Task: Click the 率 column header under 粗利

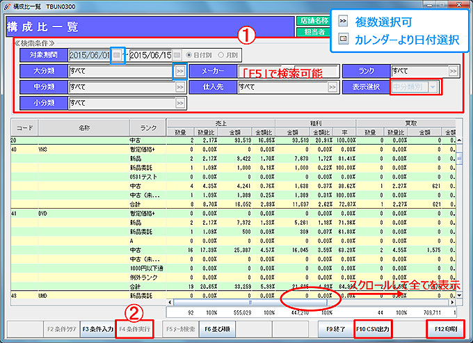Action: 344,132
